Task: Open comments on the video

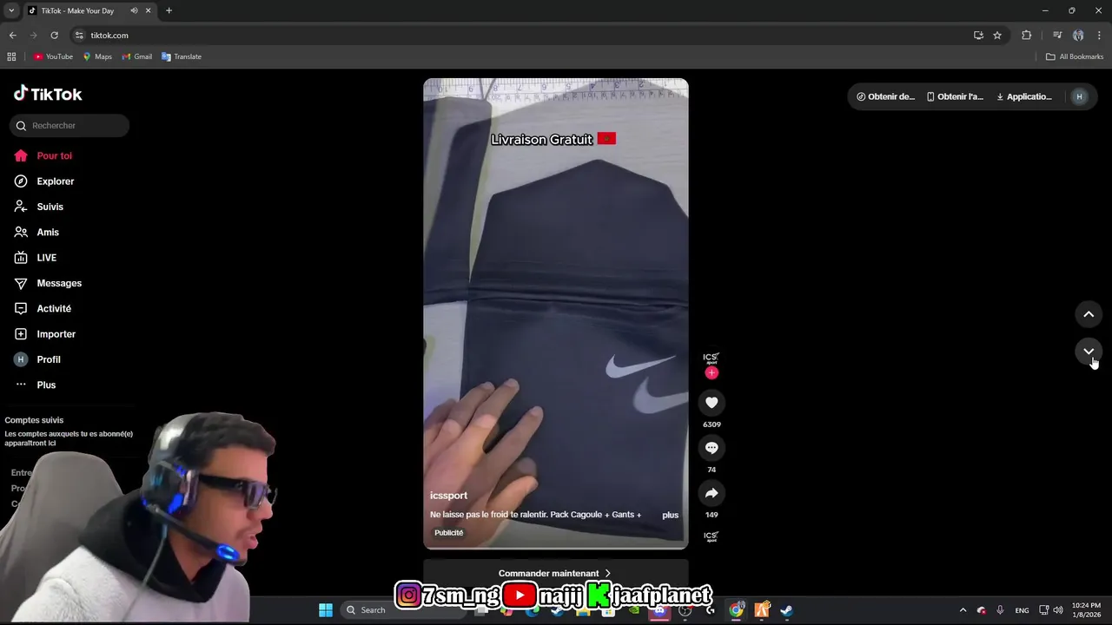Action: 712,448
